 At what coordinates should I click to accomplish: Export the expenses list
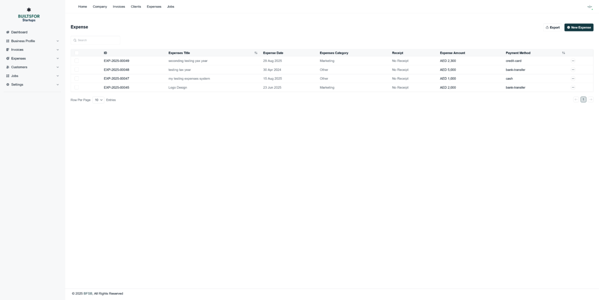(x=553, y=27)
